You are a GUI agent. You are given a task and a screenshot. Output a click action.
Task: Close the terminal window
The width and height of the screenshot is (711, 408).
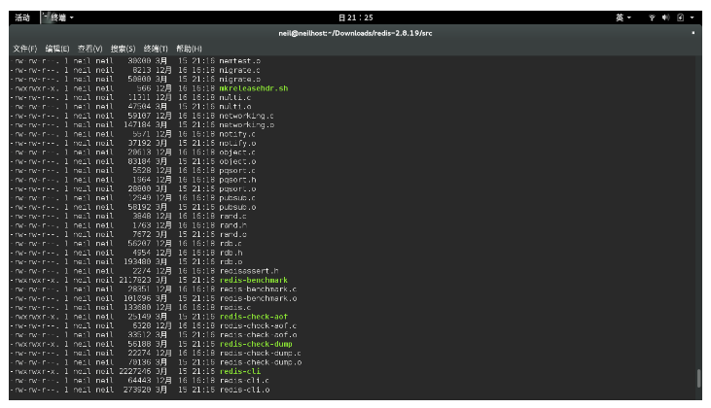(x=693, y=33)
